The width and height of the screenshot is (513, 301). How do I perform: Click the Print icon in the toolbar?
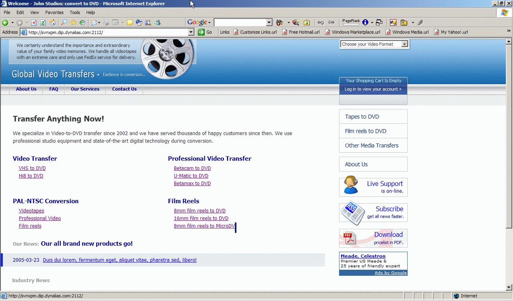(106, 22)
